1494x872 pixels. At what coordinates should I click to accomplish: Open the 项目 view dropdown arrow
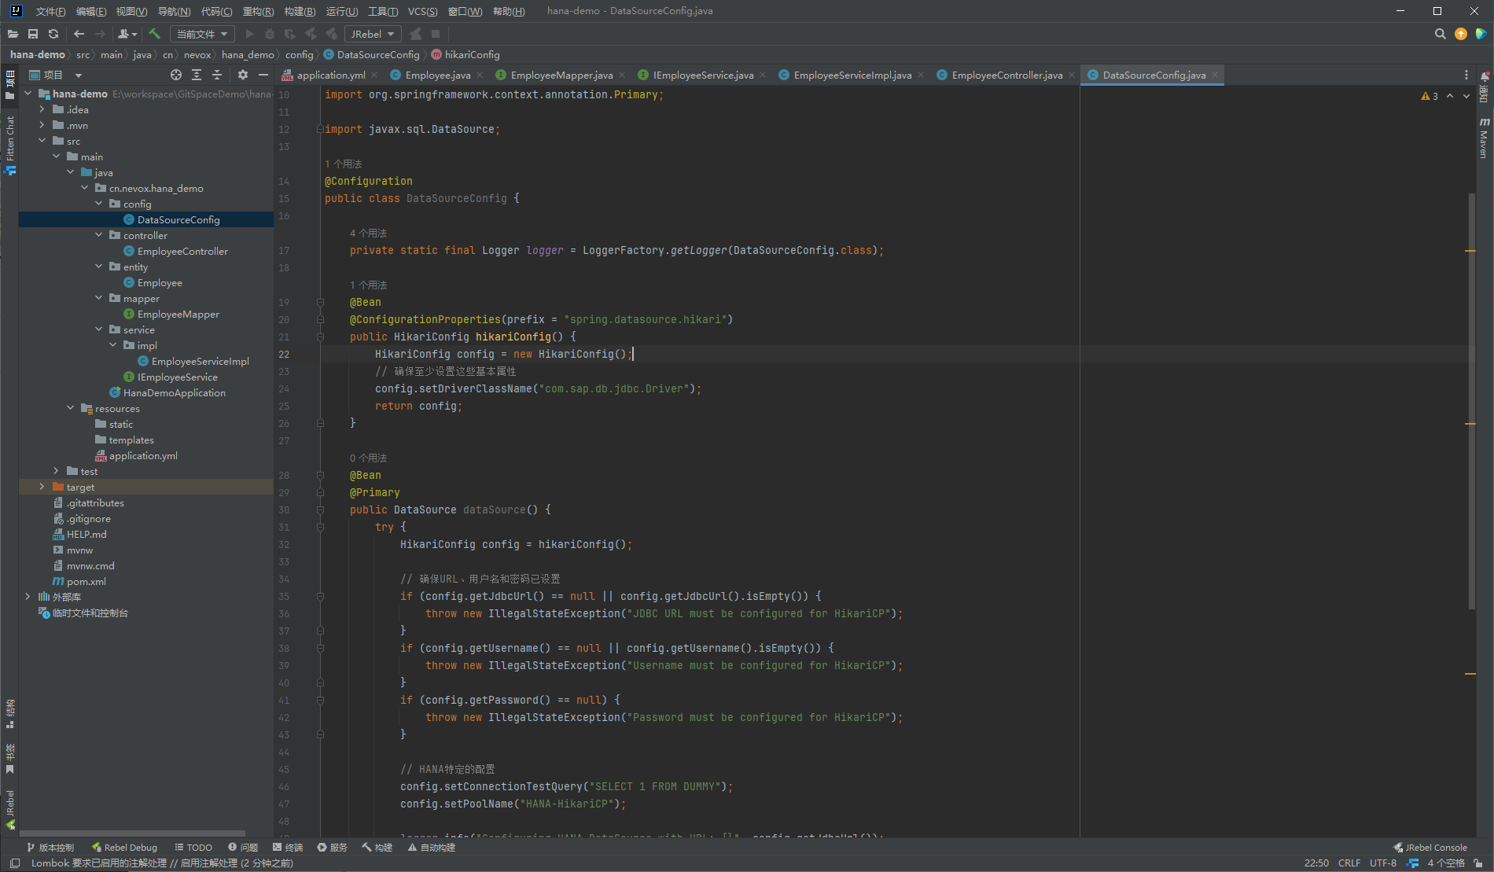[79, 75]
